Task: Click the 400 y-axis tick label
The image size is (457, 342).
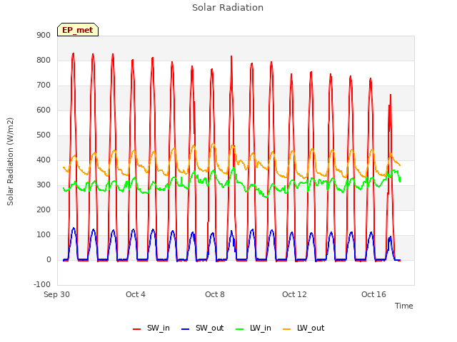Action: coord(44,160)
